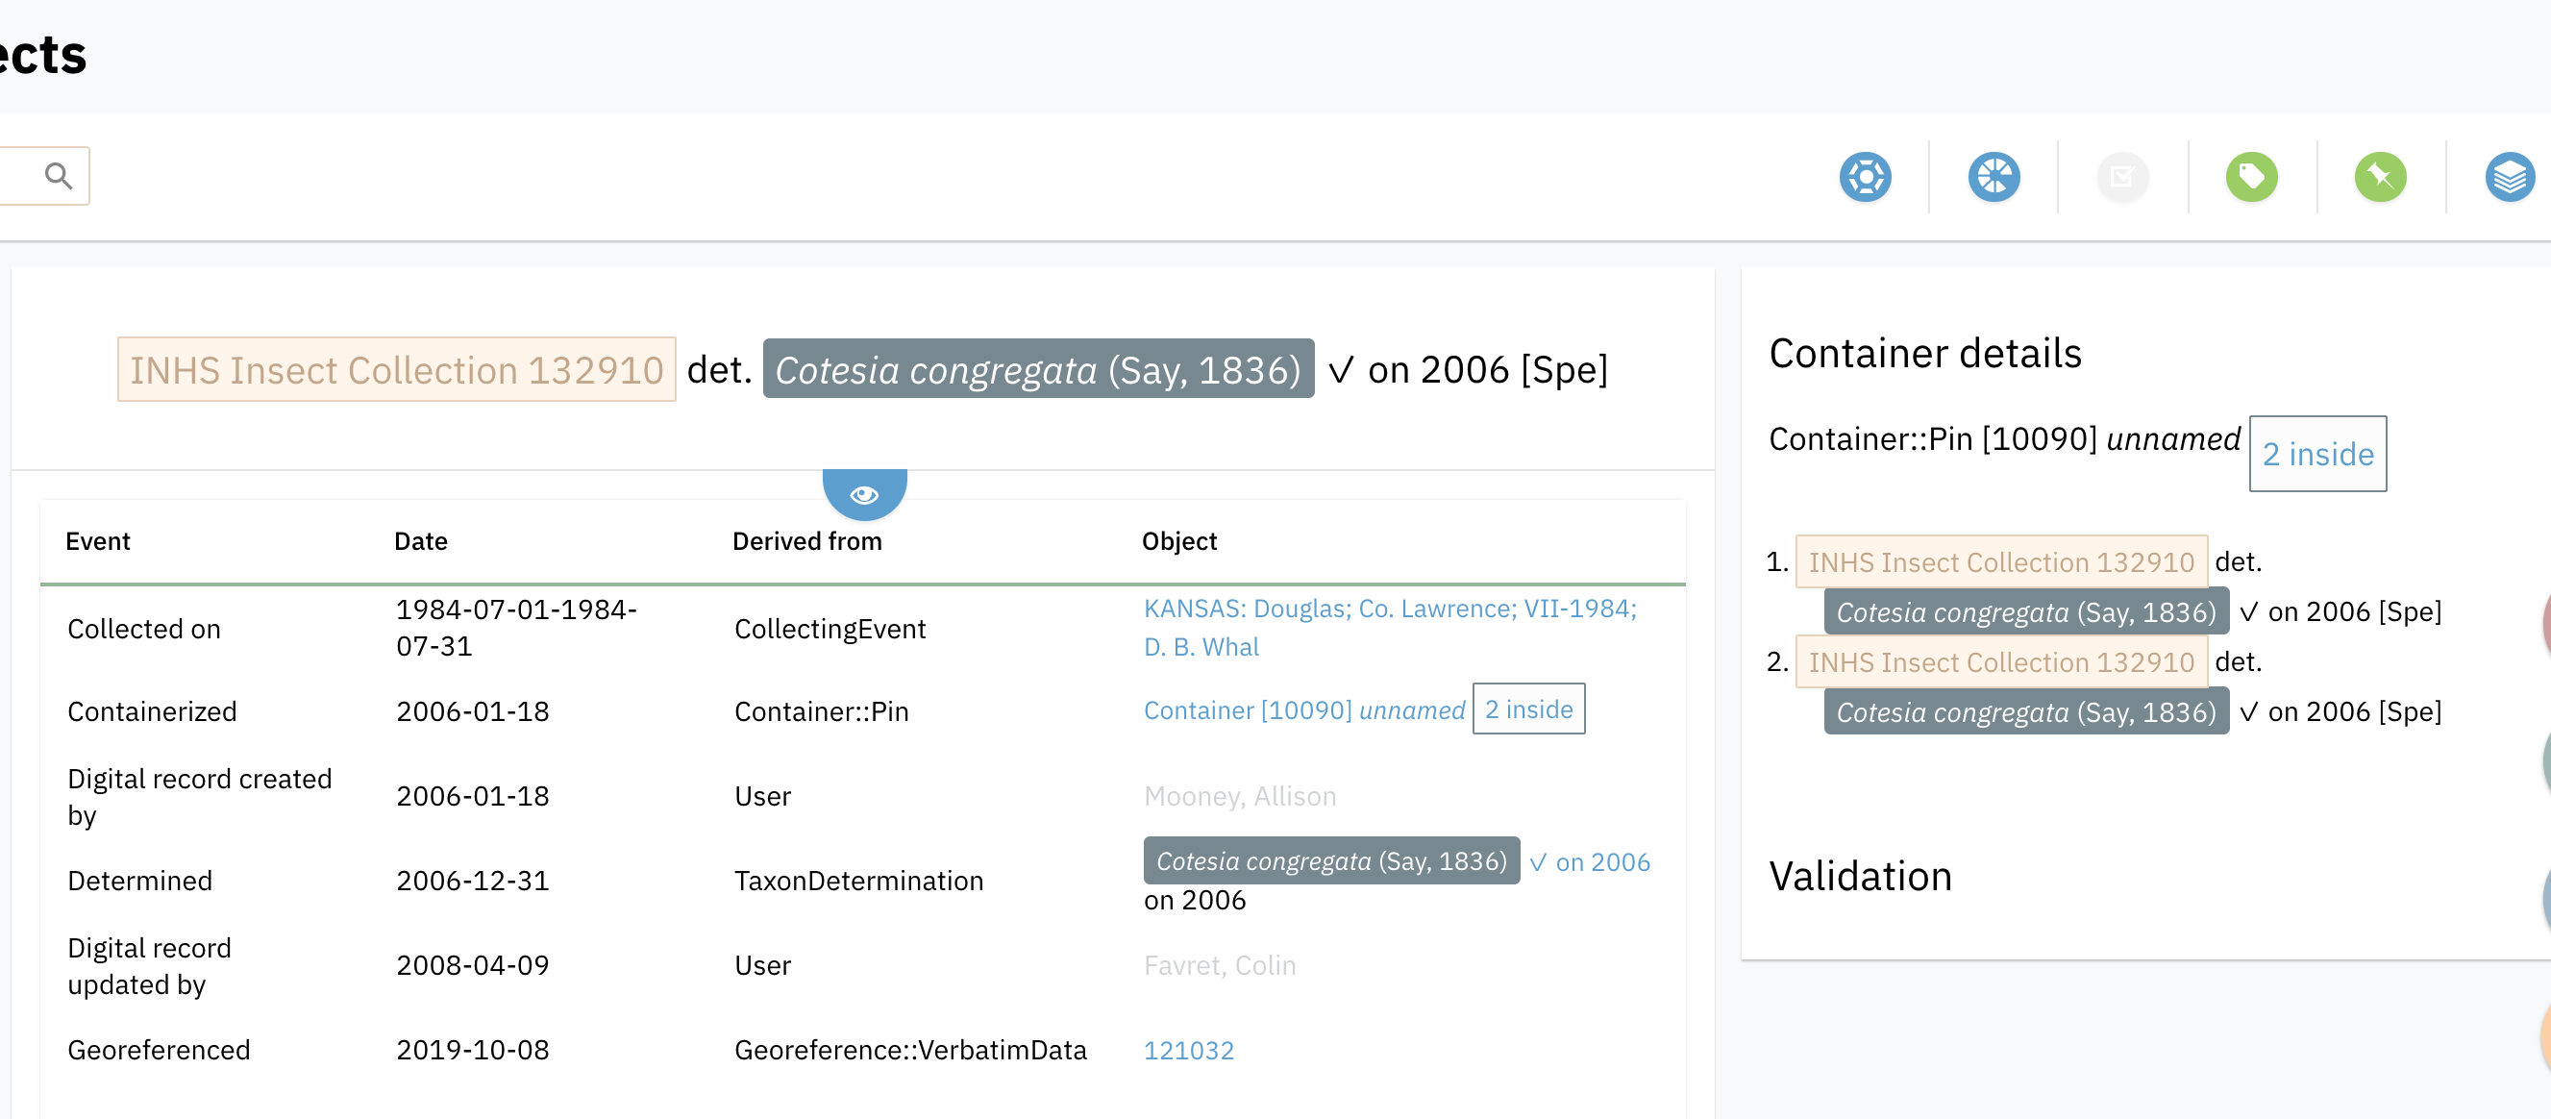
Task: Click the INHS Insect Collection 132910 header badge
Action: click(394, 369)
